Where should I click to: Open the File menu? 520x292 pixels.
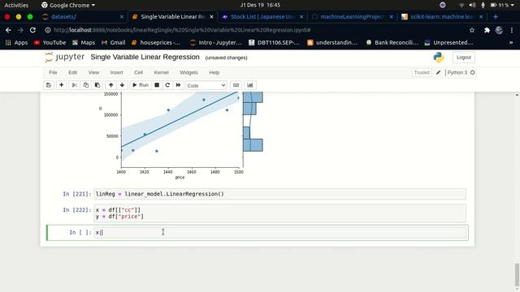[x=53, y=72]
